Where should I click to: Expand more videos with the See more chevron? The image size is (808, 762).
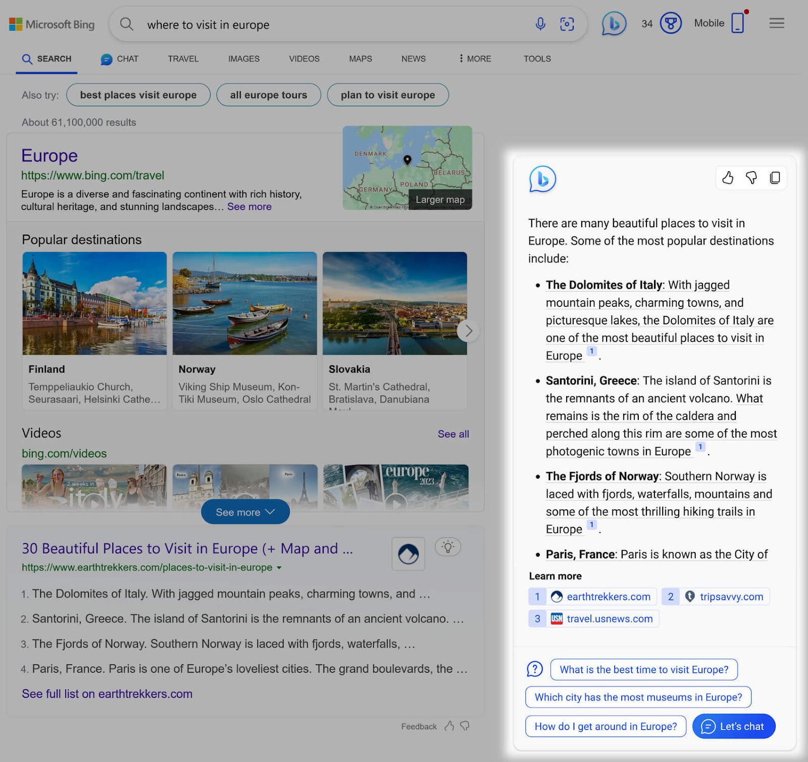pos(245,511)
